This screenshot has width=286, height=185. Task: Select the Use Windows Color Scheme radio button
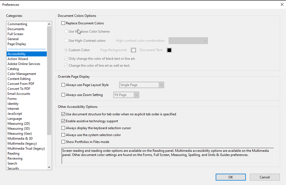pos(66,32)
